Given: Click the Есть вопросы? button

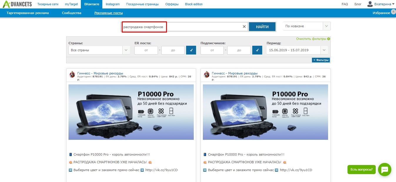Looking at the screenshot, I should (362, 169).
